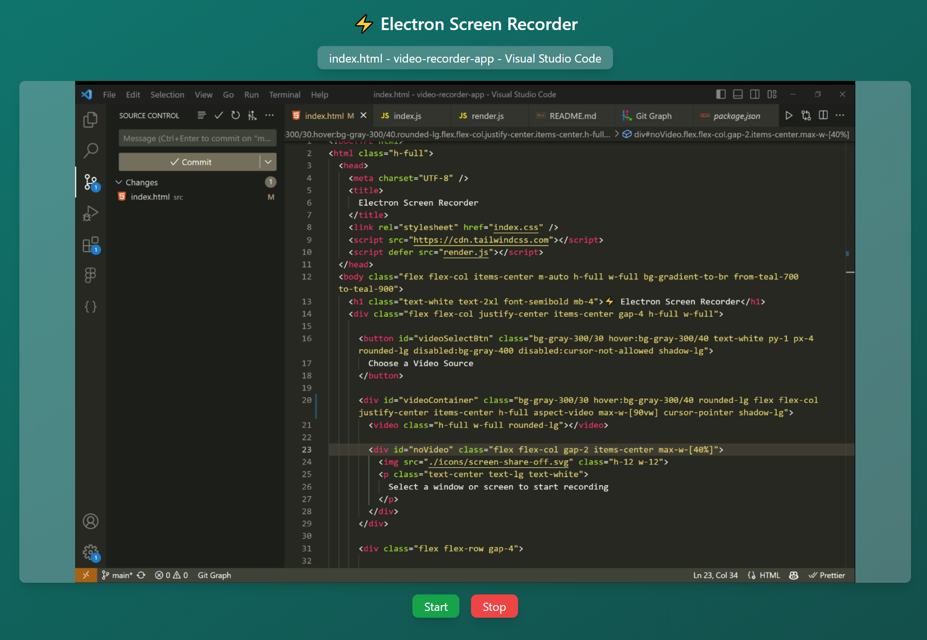Open the Extensions view icon
The width and height of the screenshot is (927, 640).
91,245
